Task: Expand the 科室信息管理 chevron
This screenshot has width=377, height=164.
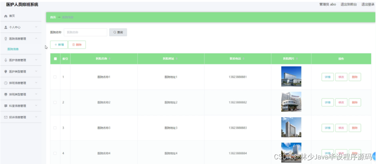Action: coord(36,105)
